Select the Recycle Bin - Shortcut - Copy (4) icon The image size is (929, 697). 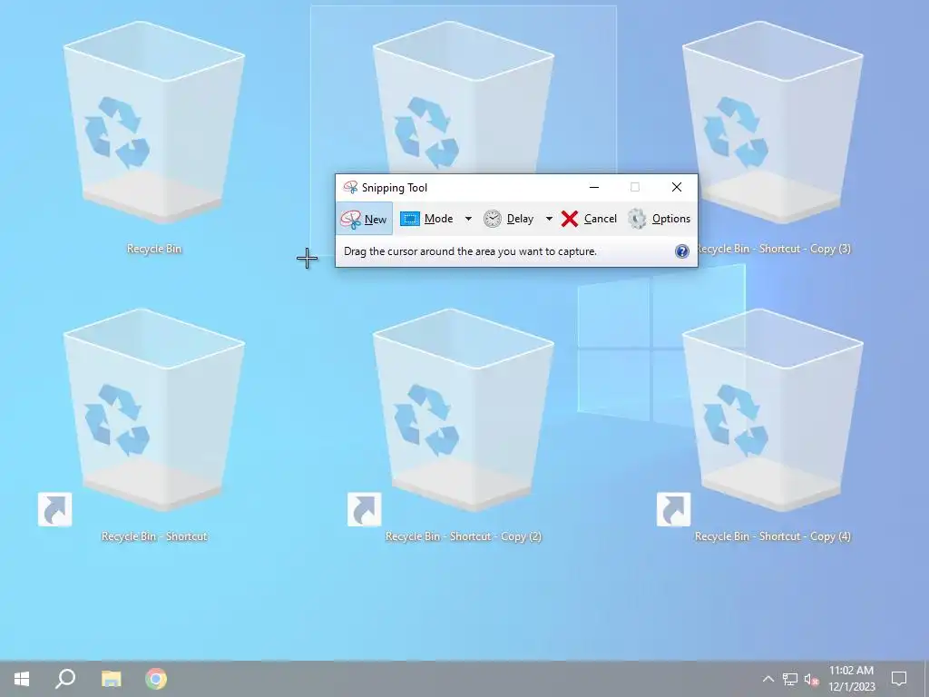[773, 410]
